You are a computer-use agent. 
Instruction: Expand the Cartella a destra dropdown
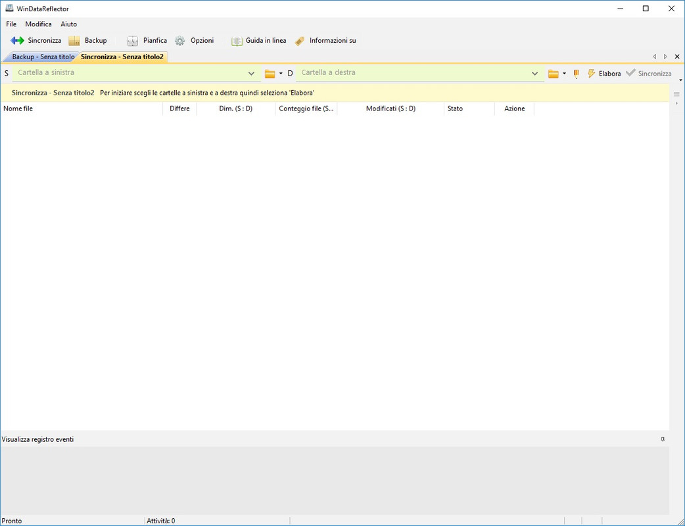click(x=534, y=74)
